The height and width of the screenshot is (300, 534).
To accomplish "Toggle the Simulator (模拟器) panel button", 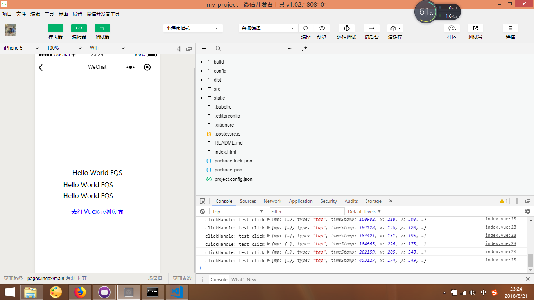I will click(56, 28).
